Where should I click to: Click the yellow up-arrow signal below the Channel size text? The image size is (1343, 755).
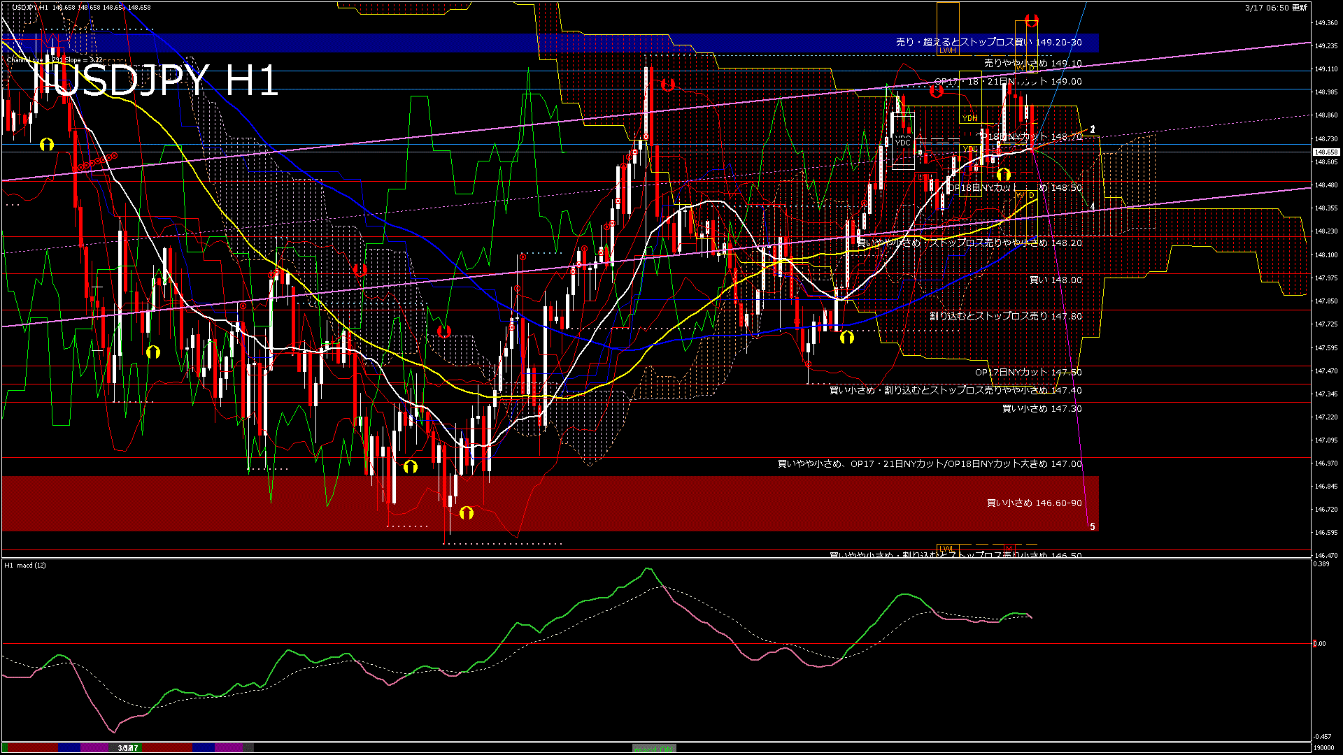(47, 145)
